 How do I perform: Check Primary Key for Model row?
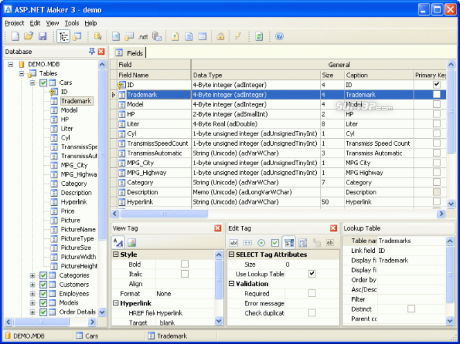[x=436, y=104]
